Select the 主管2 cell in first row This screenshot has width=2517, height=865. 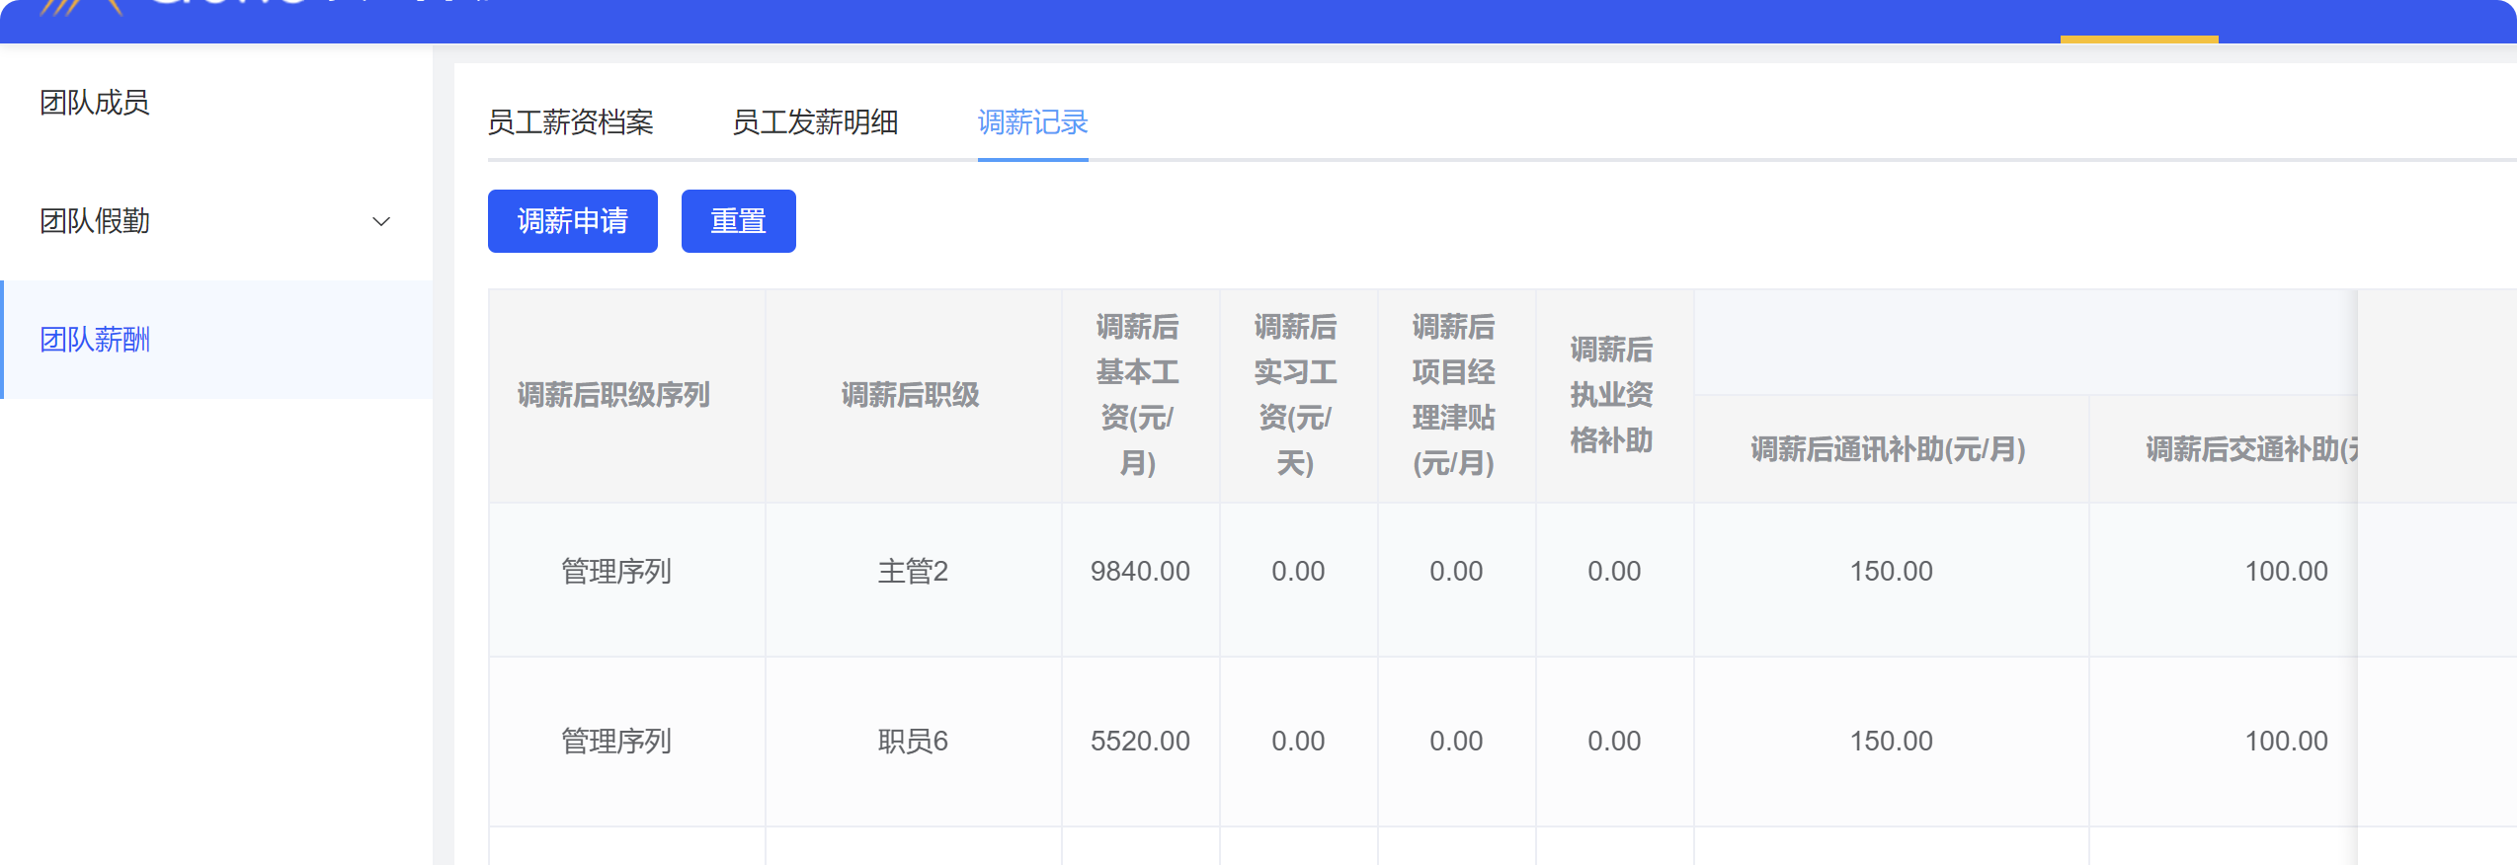[913, 571]
